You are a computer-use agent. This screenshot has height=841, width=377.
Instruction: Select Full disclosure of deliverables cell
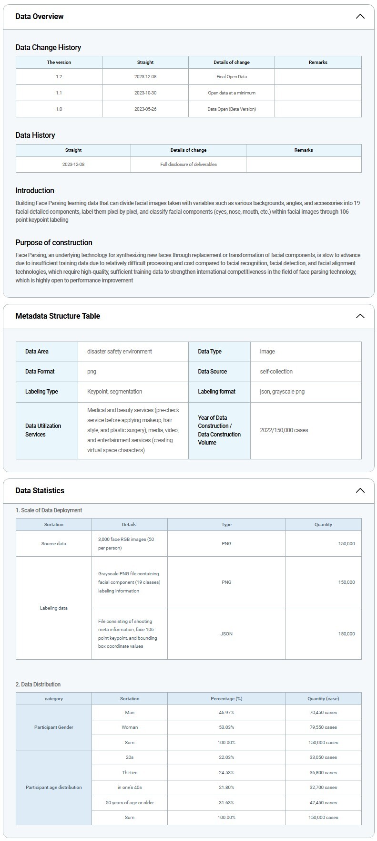[x=188, y=165]
